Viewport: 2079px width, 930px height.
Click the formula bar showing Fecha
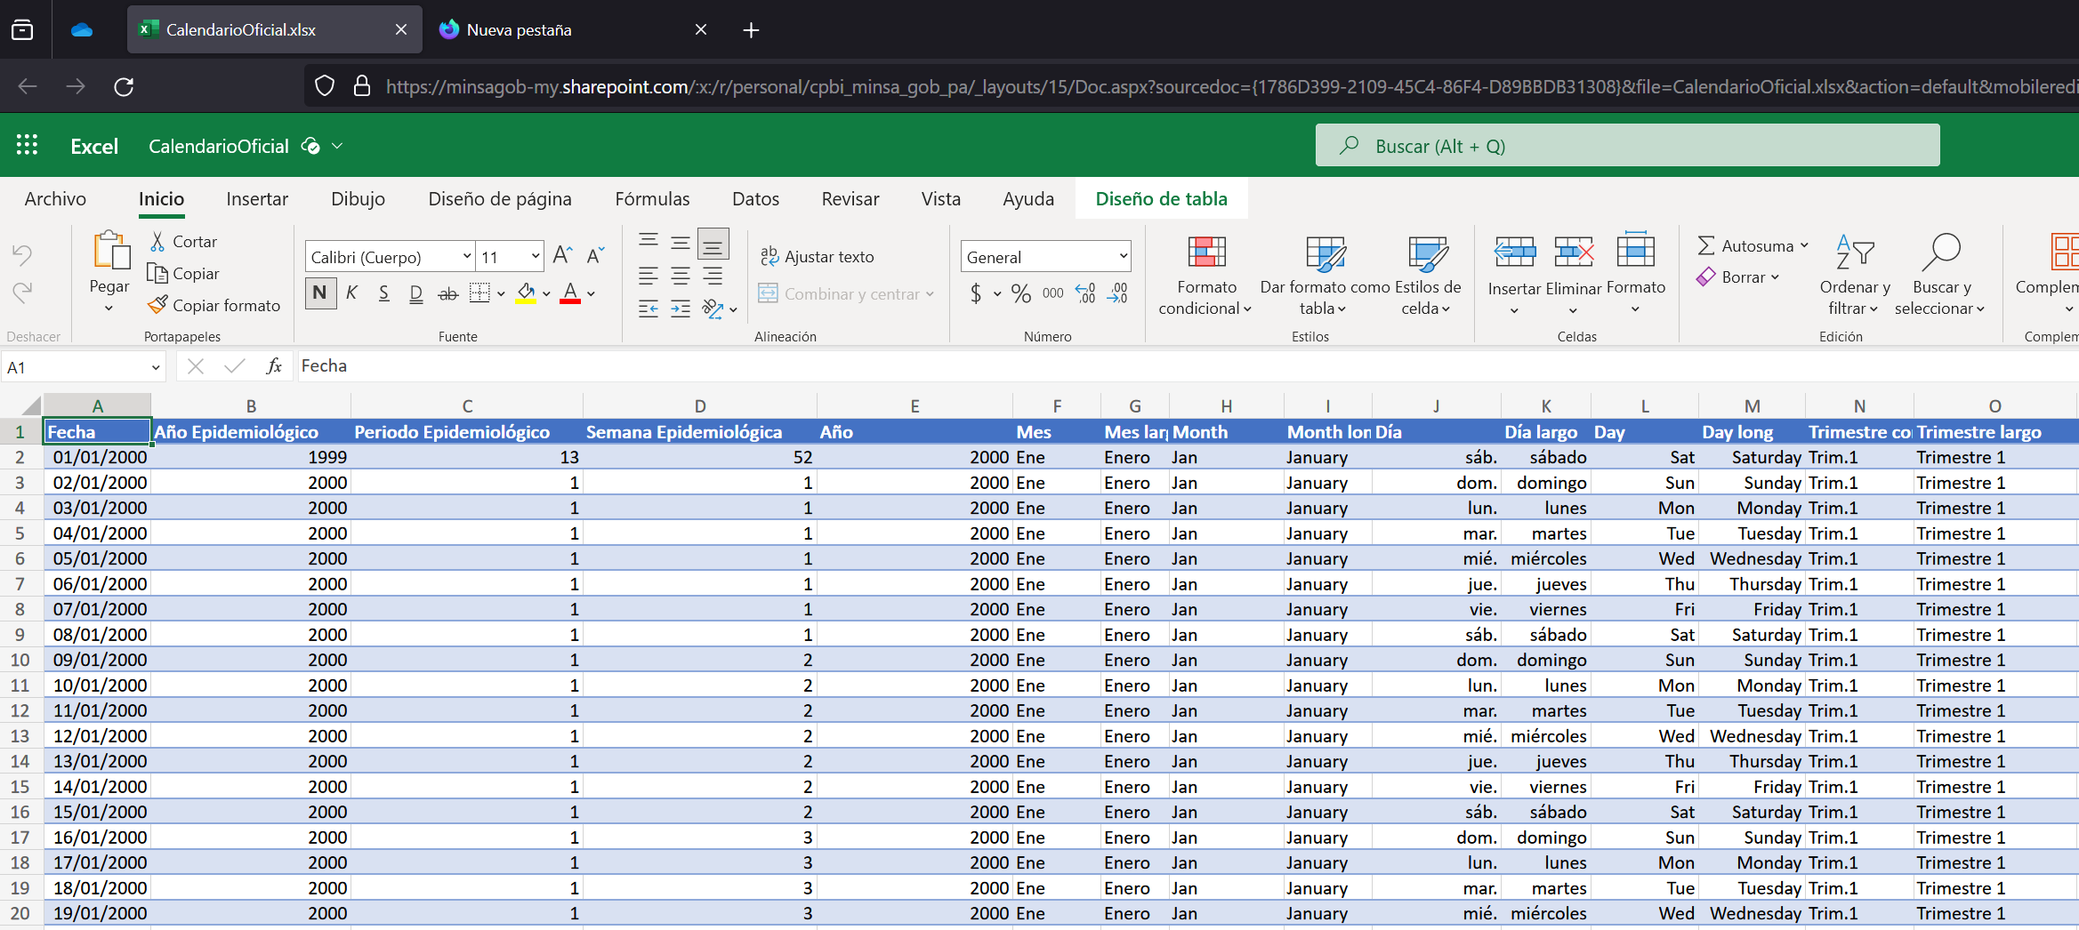coord(1188,366)
